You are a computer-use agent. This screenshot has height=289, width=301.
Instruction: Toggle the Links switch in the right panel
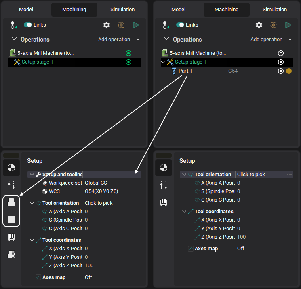tap(180, 25)
